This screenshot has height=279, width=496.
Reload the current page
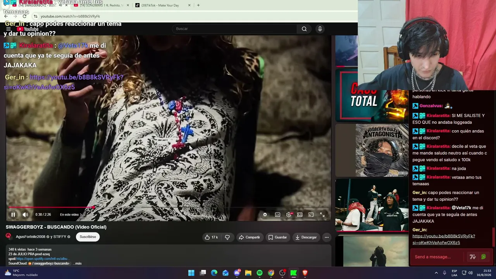point(24,16)
